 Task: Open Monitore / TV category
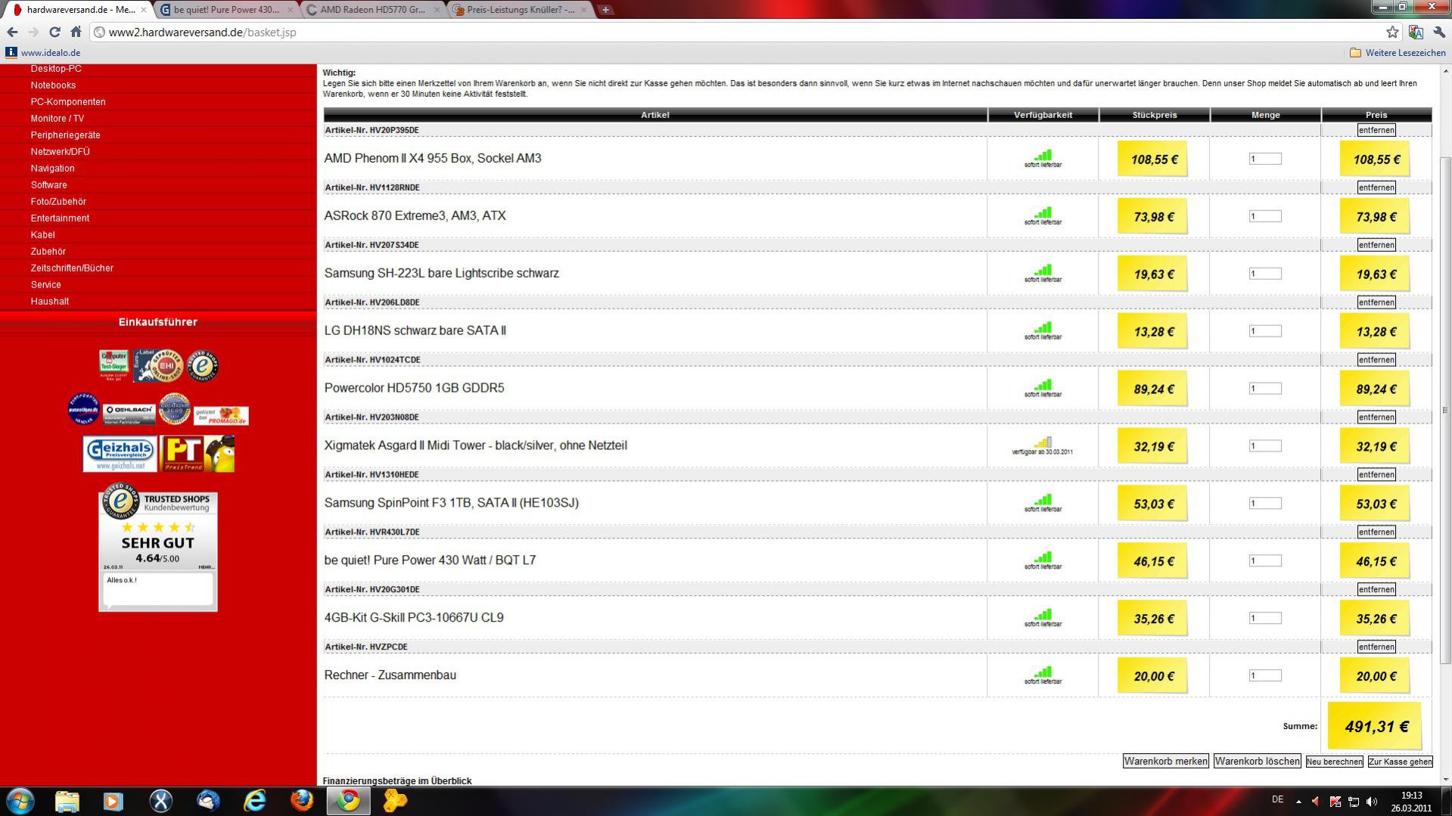[x=58, y=119]
